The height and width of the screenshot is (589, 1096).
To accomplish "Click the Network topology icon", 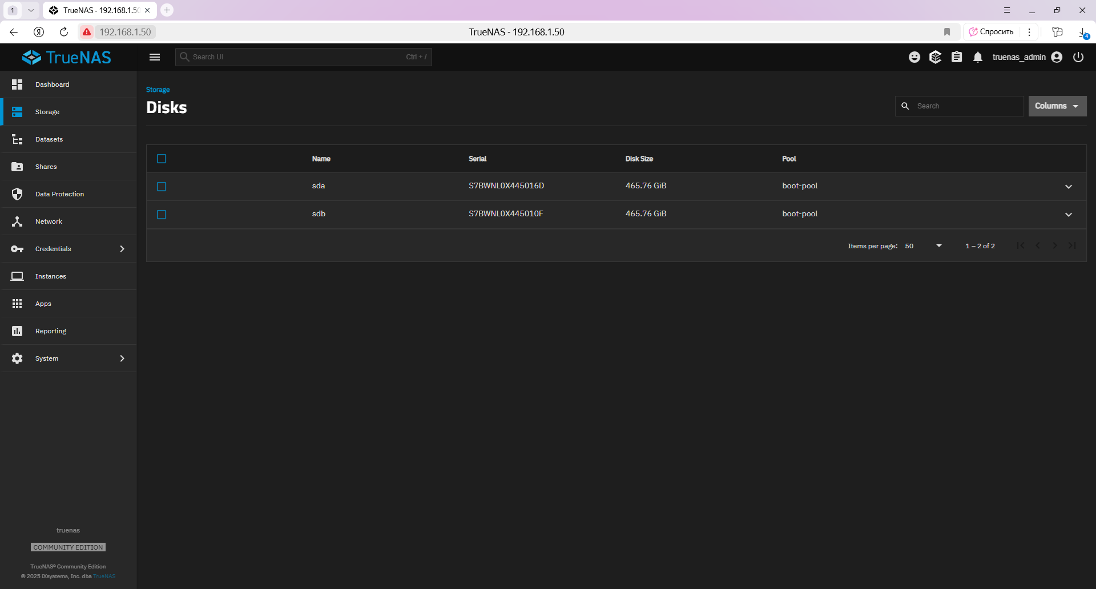I will [17, 221].
